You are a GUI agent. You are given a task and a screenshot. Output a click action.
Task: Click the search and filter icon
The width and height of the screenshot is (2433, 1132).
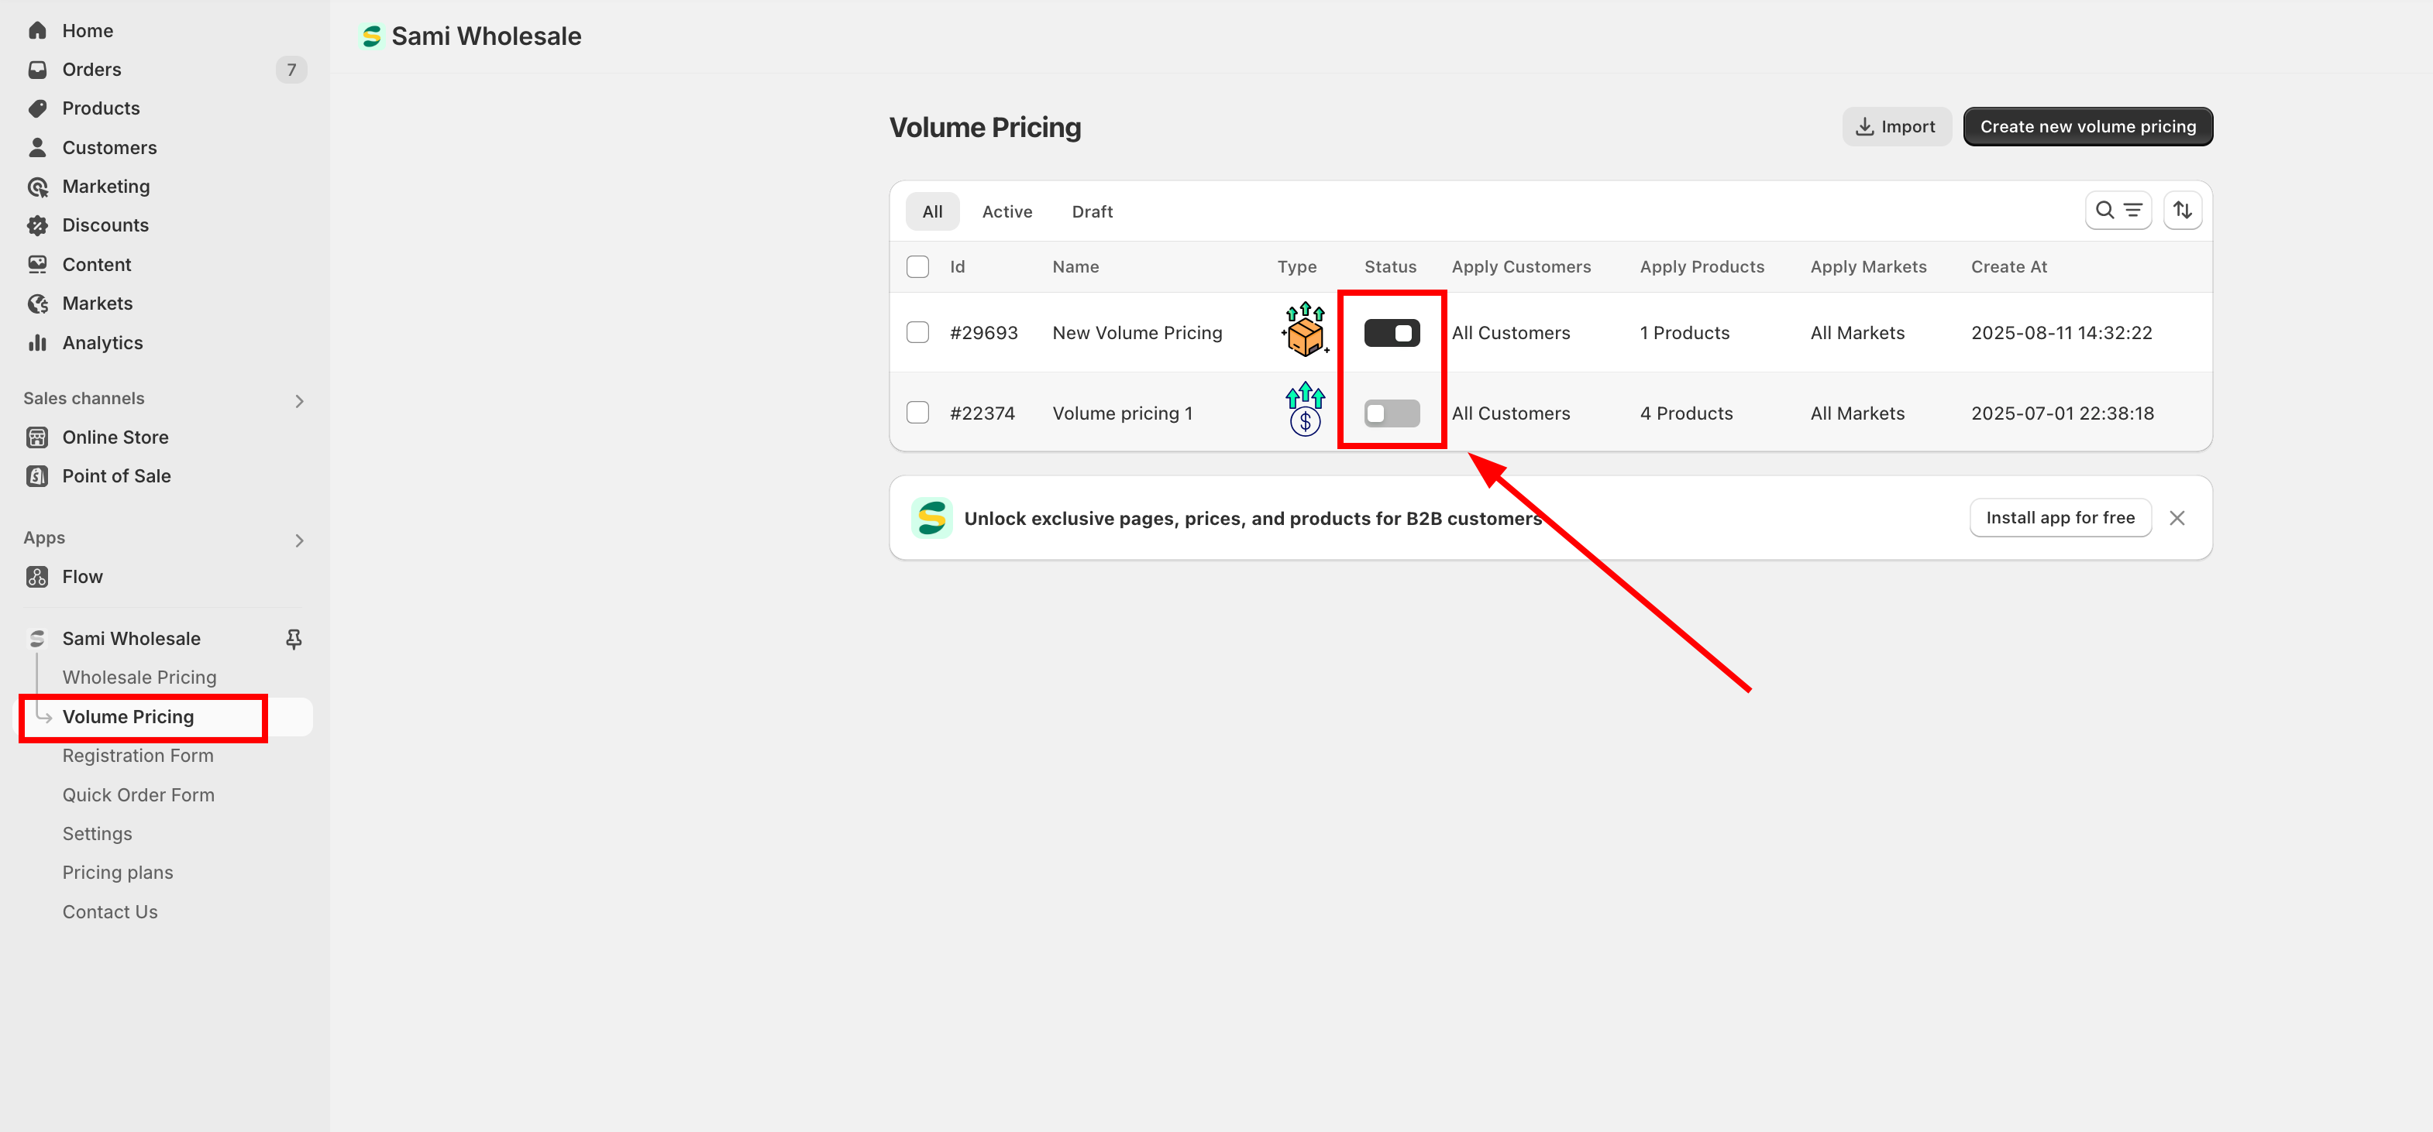point(2118,211)
